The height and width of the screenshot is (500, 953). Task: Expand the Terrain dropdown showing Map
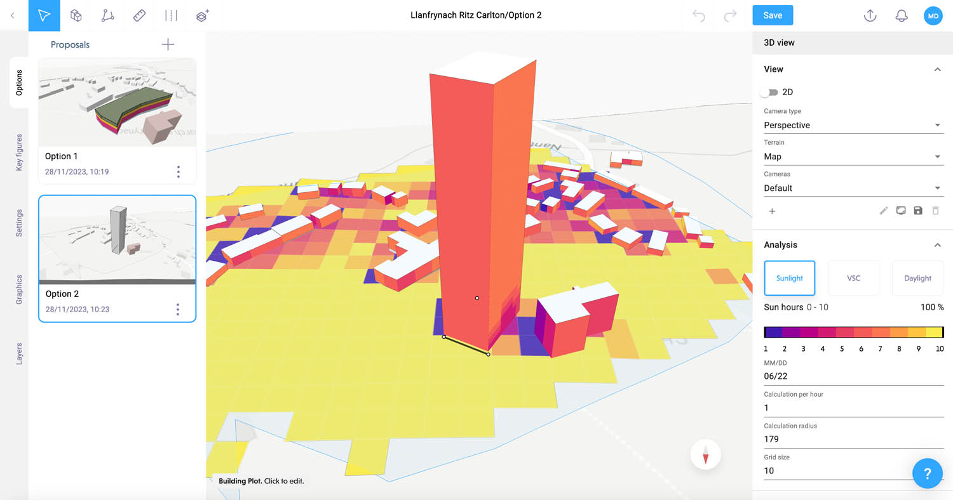coord(853,157)
